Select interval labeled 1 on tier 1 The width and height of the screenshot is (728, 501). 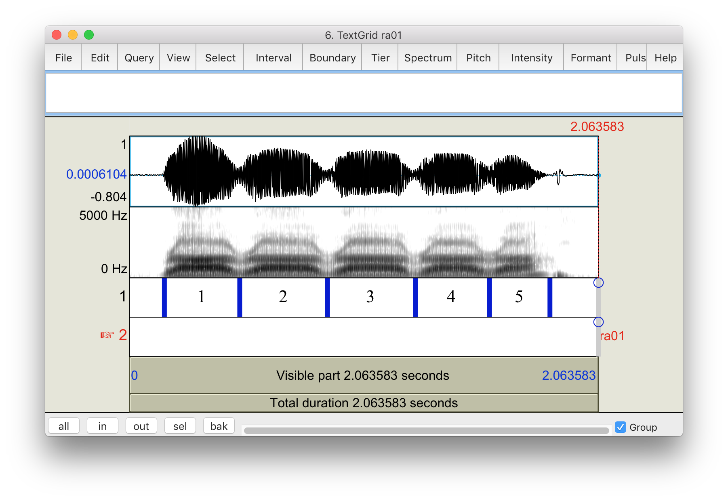[202, 297]
